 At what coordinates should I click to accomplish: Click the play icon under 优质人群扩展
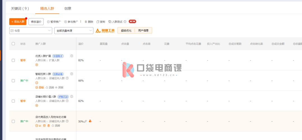[x=37, y=65]
